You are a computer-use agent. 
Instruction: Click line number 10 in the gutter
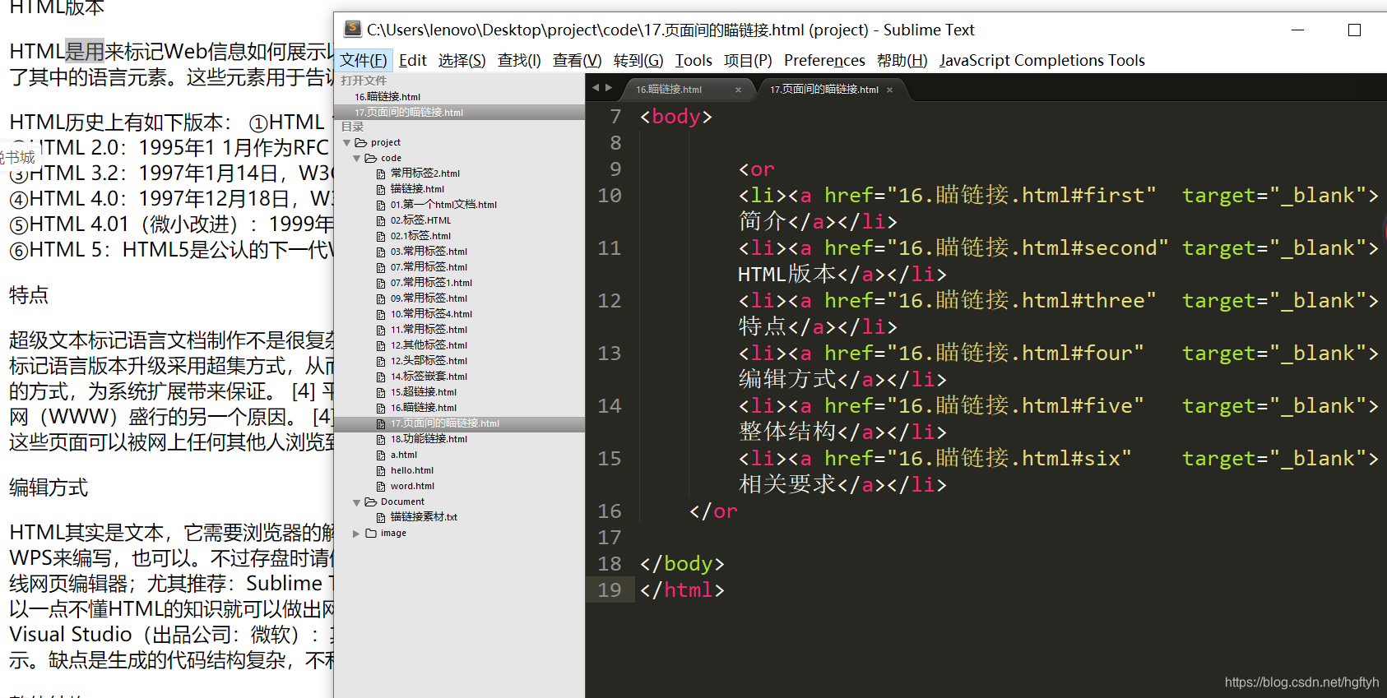pyautogui.click(x=610, y=196)
